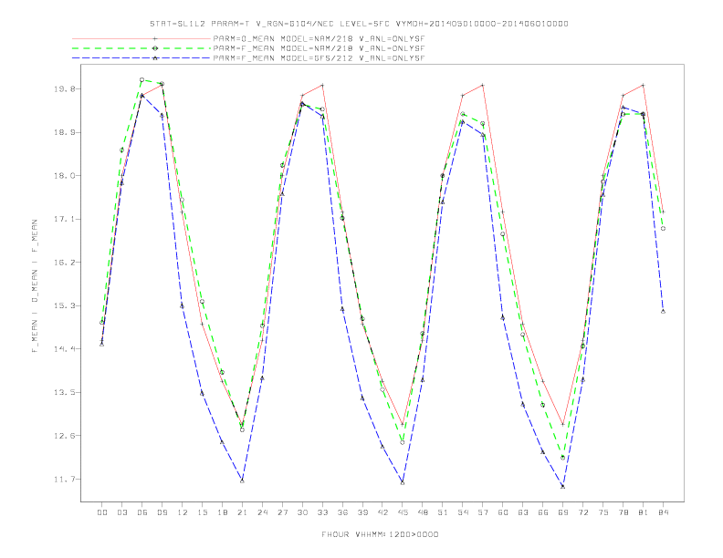Click x-axis forecast hour label 18

222,512
